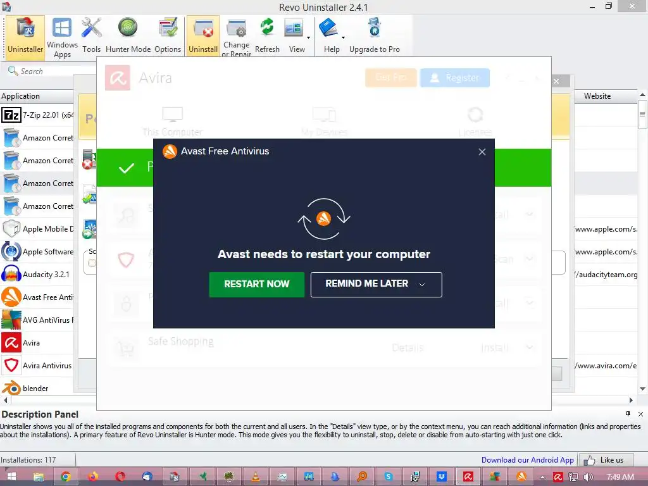This screenshot has width=648, height=486.
Task: Select the Avira list entry
Action: pyautogui.click(x=37, y=342)
